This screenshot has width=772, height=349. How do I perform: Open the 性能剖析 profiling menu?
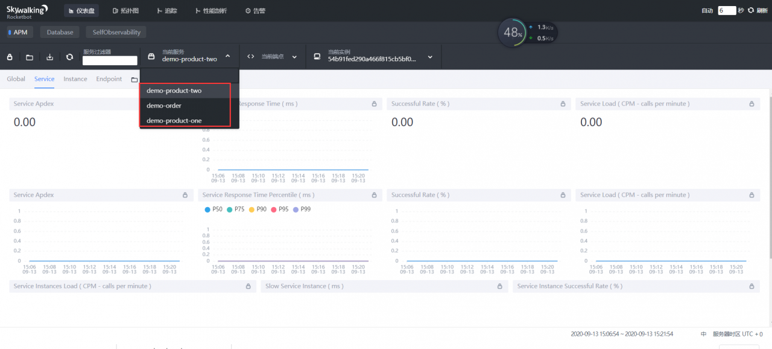point(211,11)
